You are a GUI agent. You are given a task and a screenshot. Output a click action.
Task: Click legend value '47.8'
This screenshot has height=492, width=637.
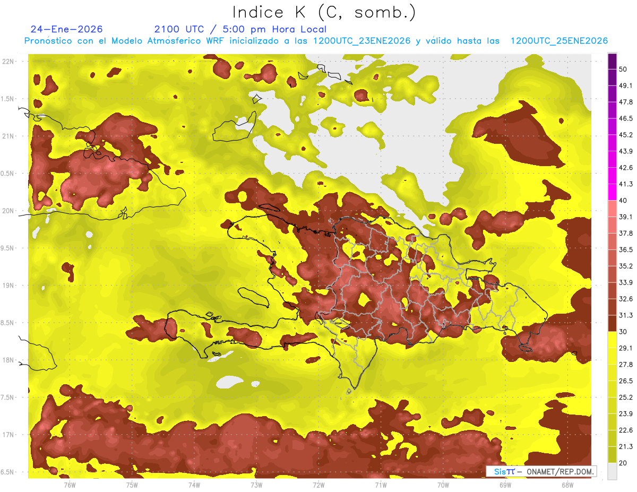point(626,102)
